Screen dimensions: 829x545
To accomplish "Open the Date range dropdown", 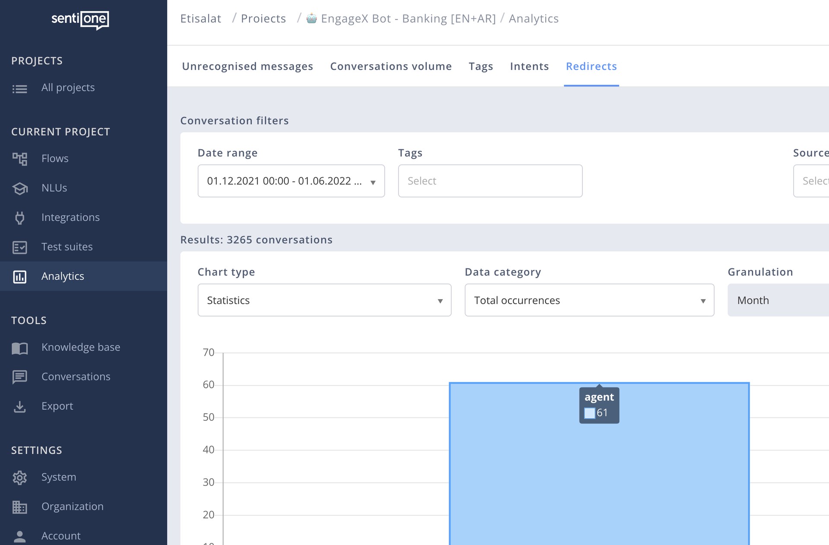I will tap(291, 181).
